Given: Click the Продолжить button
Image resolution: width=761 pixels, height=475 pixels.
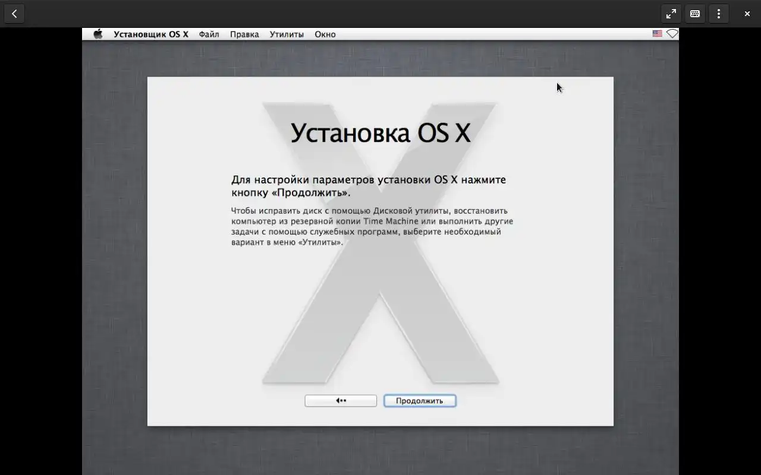Looking at the screenshot, I should point(420,401).
